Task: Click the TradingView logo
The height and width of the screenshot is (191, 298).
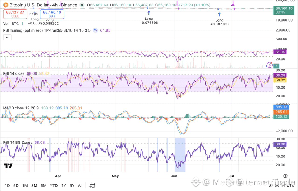Action: [x=8, y=166]
